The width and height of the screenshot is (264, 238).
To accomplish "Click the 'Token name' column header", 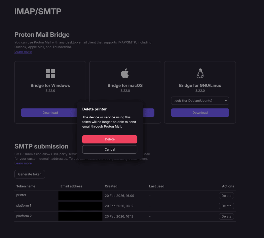I will tap(26, 186).
